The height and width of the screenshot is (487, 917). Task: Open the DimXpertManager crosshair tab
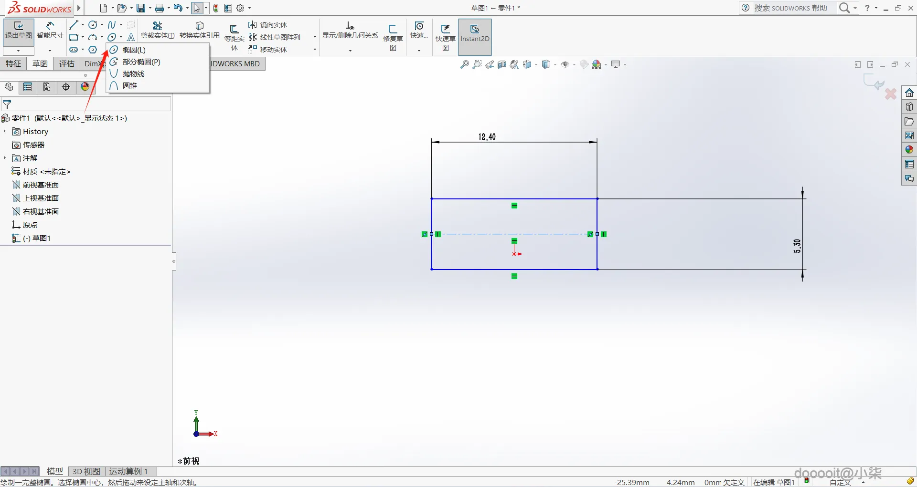pos(66,87)
